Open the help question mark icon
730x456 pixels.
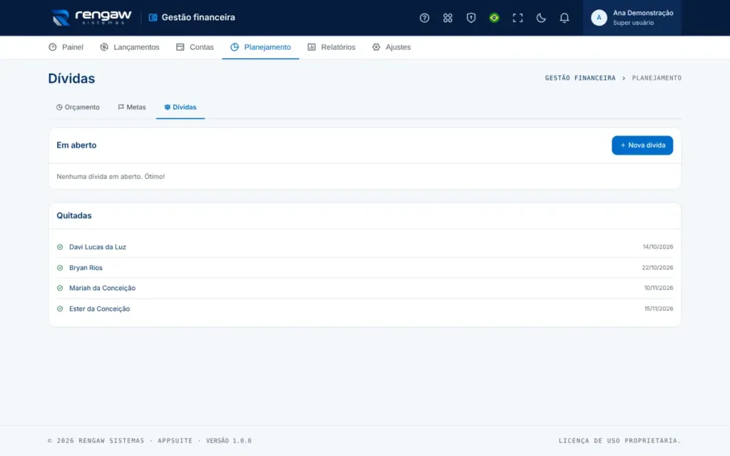tap(424, 18)
